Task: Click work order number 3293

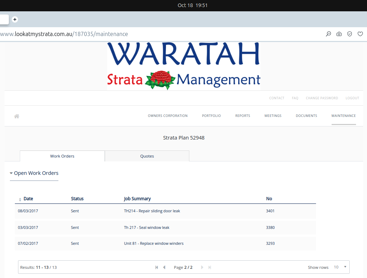Action: (270, 243)
